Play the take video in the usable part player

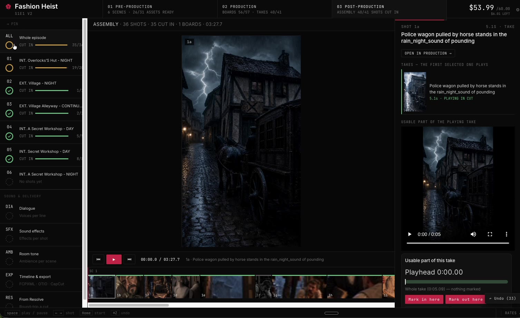pos(410,234)
